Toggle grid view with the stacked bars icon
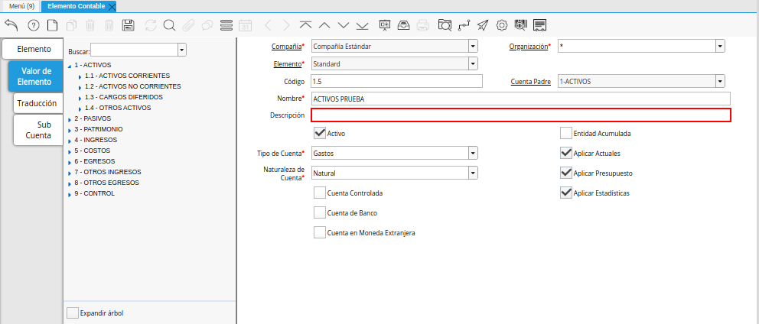 click(x=226, y=25)
